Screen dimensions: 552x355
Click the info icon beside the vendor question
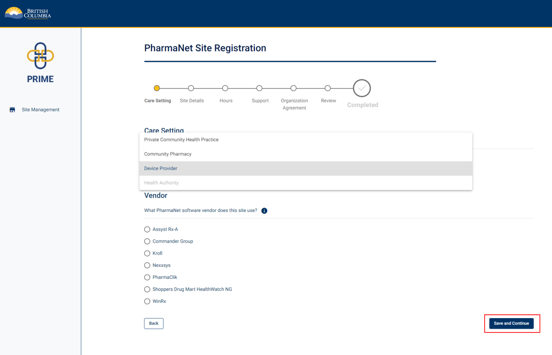pyautogui.click(x=264, y=211)
